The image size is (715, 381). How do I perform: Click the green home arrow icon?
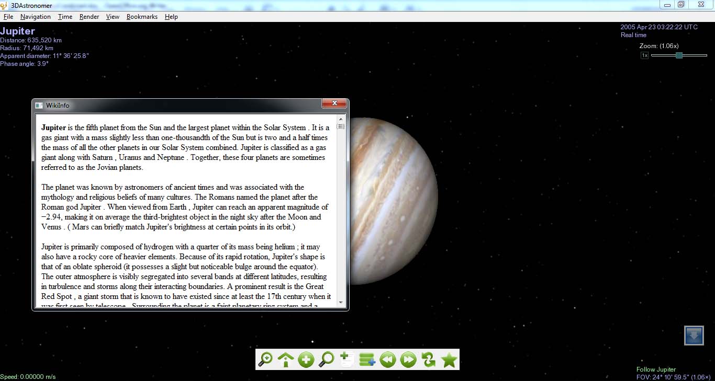[286, 360]
